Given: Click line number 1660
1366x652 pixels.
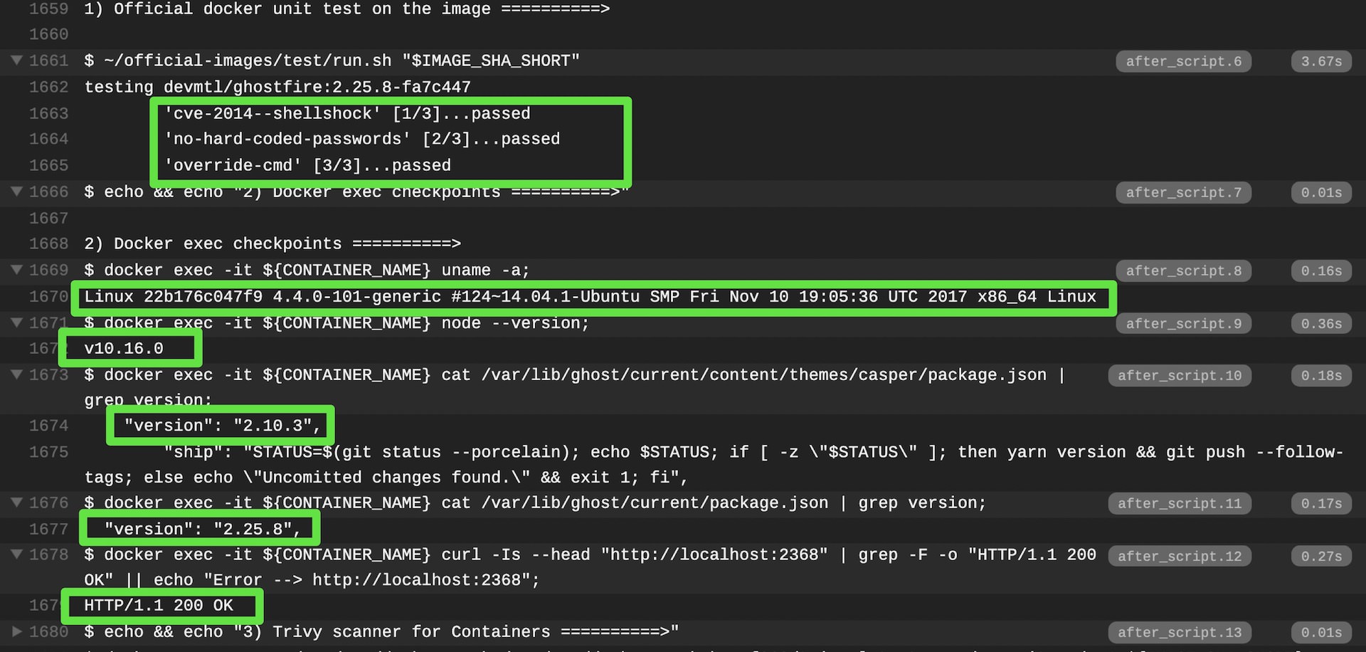Looking at the screenshot, I should pos(48,34).
